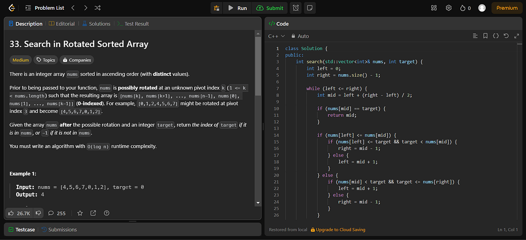
Task: Click the debugger icon beside Run
Action: click(x=217, y=8)
